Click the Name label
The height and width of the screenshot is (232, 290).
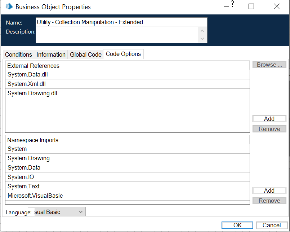tap(14, 23)
